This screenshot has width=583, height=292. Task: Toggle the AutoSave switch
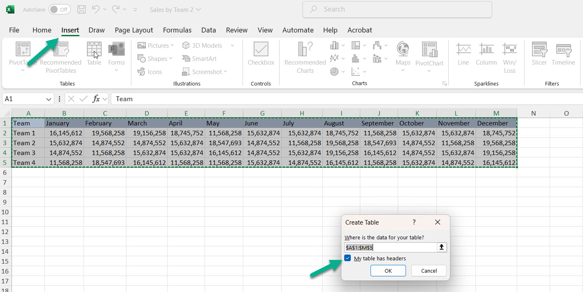[x=59, y=9]
